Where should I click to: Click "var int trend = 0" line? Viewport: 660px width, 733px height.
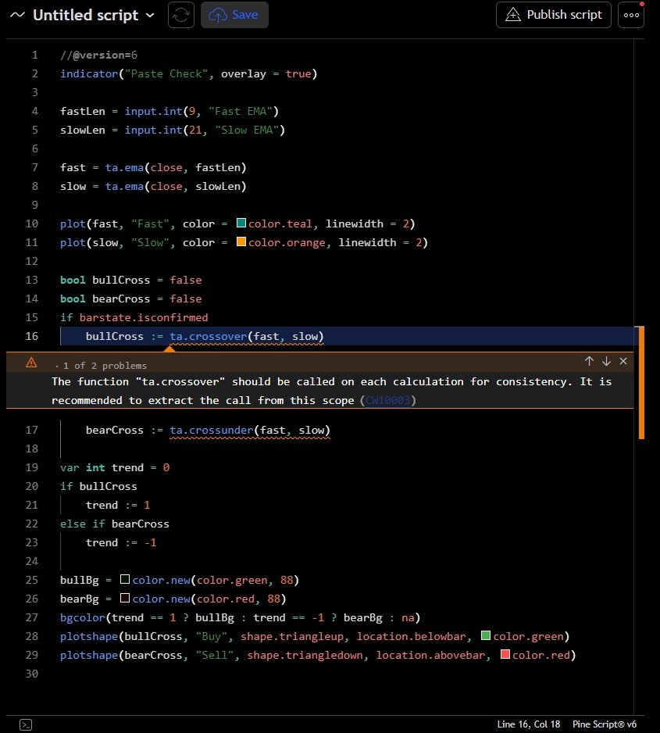[115, 467]
